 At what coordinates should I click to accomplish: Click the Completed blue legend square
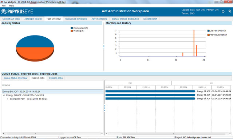[72, 28]
